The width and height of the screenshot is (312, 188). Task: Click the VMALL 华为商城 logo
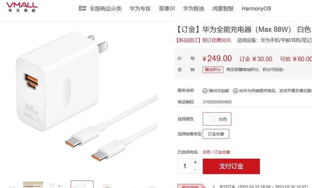[x=22, y=7]
